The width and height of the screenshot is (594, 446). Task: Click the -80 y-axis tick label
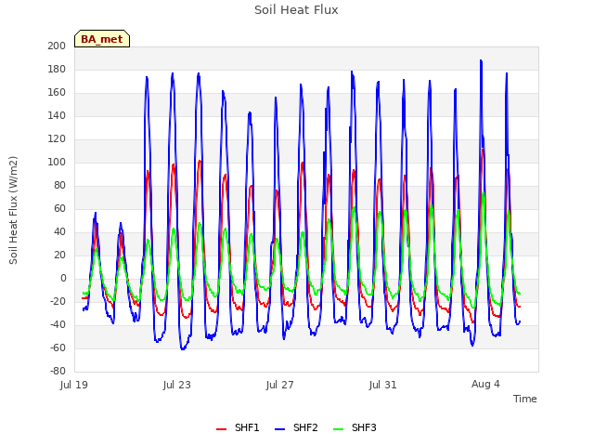58,371
